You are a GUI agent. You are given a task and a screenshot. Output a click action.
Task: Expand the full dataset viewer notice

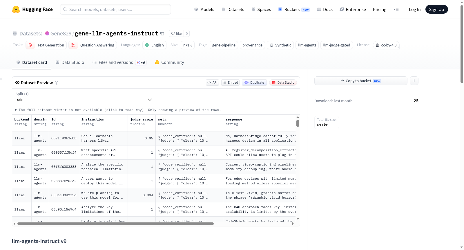pyautogui.click(x=118, y=110)
